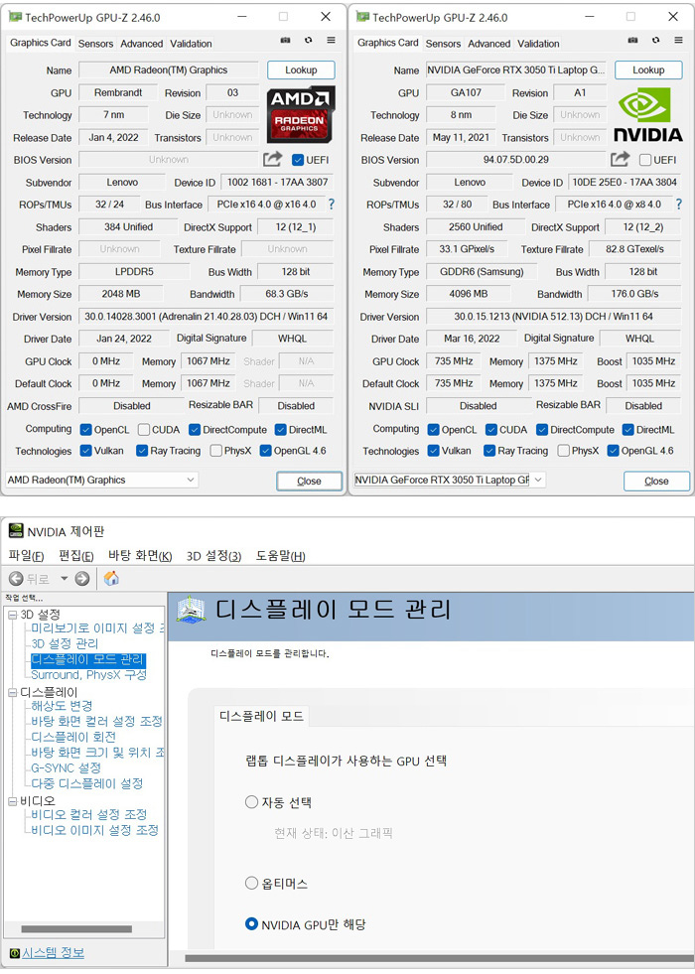This screenshot has height=974, width=695.
Task: Collapse the 비디오 tree node
Action: 13,801
